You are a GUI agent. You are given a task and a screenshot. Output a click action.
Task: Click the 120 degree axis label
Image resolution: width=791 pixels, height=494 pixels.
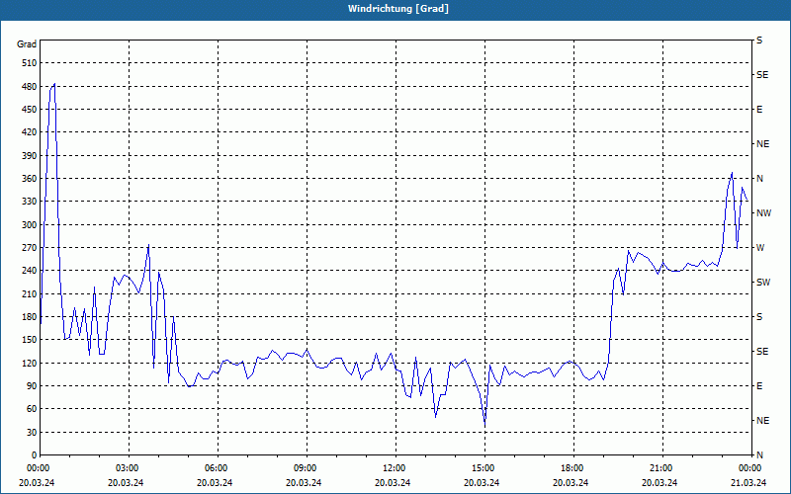pyautogui.click(x=30, y=363)
